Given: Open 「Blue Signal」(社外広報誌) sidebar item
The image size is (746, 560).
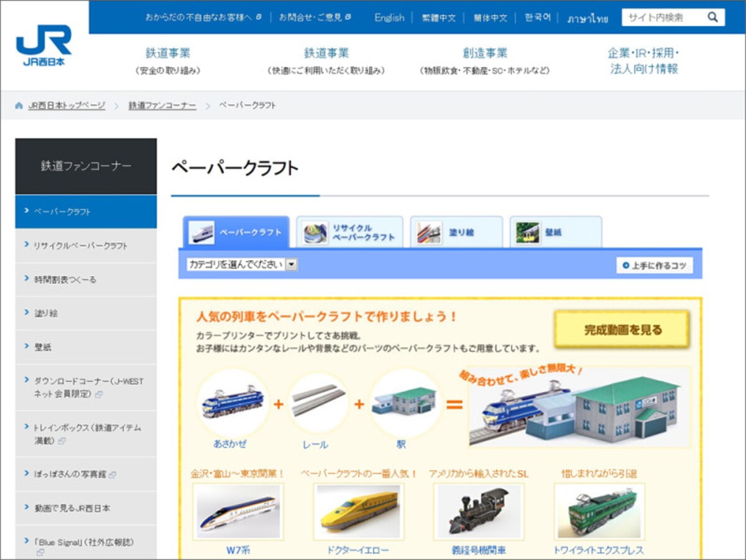Looking at the screenshot, I should coord(86,542).
